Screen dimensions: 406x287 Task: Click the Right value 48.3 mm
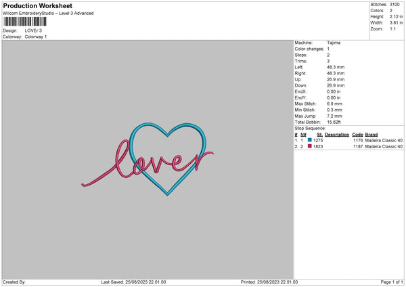click(x=336, y=73)
